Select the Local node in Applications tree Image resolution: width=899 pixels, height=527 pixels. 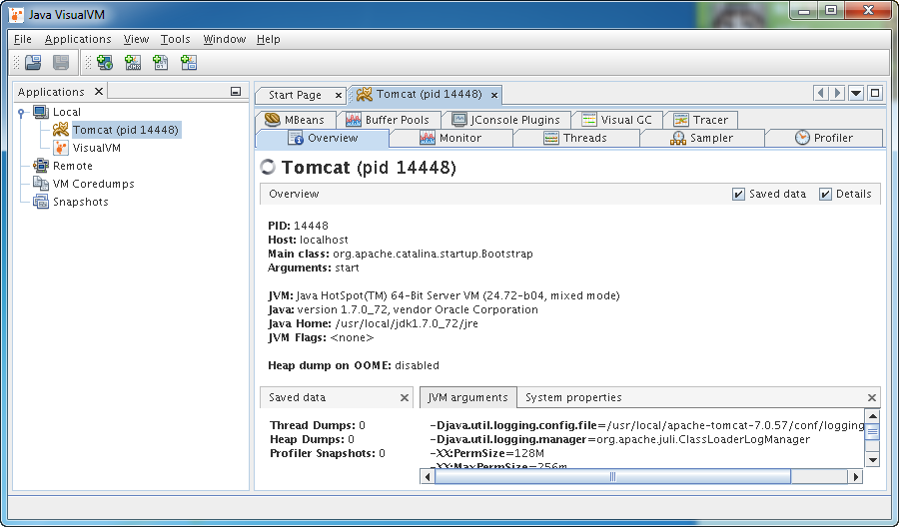(x=67, y=112)
